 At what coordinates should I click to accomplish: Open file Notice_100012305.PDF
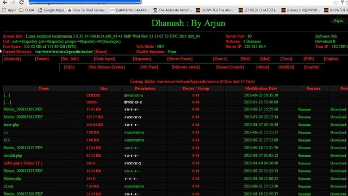point(23,109)
